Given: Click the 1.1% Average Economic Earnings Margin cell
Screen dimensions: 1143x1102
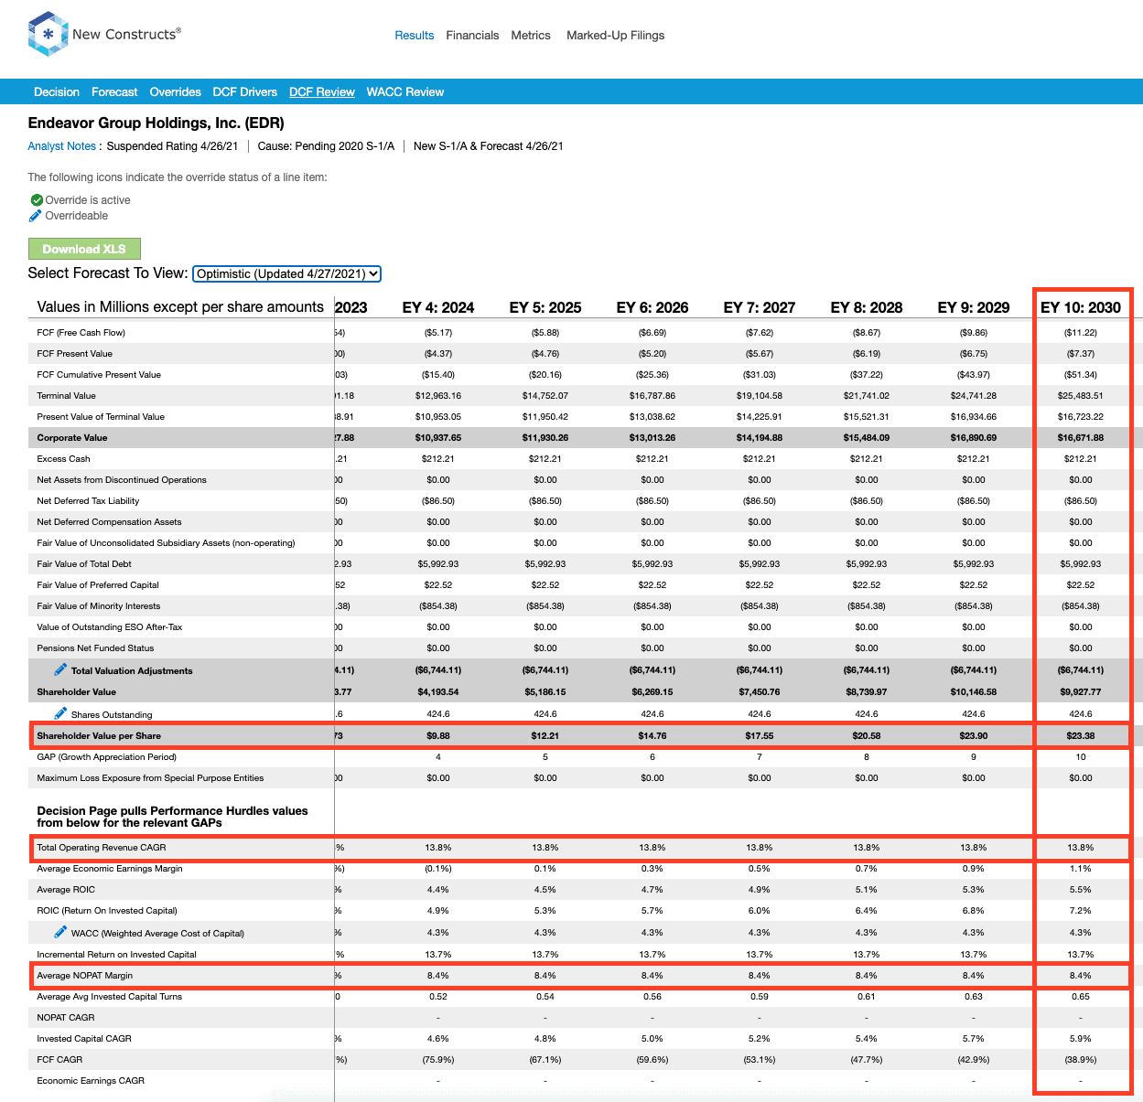Looking at the screenshot, I should coord(1081,869).
